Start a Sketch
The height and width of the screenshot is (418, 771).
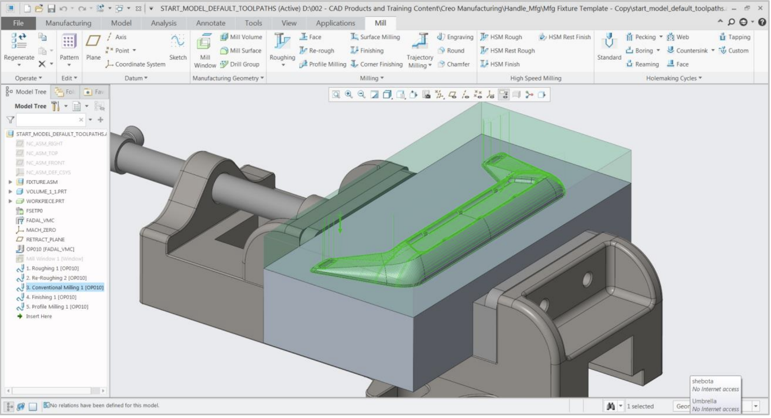177,47
